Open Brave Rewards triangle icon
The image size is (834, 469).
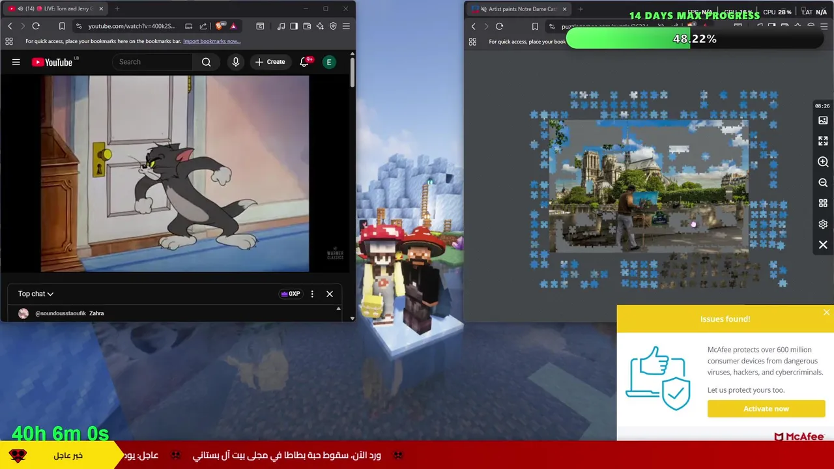point(233,26)
